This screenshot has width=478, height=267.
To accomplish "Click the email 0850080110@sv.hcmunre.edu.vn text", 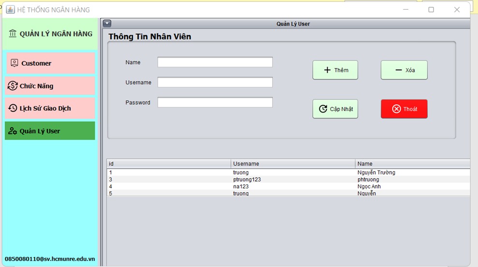I will 50,259.
